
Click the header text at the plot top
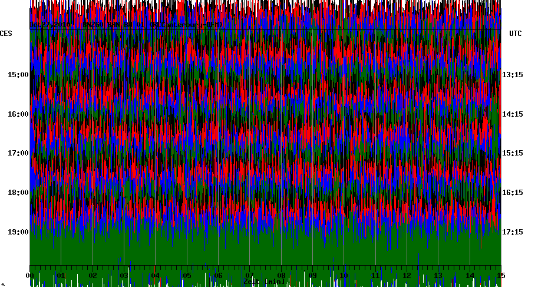(x=127, y=25)
